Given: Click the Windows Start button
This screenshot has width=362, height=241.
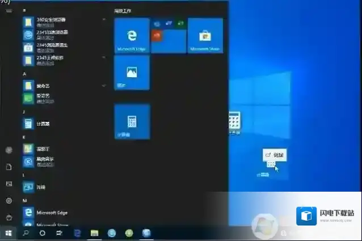Looking at the screenshot, I should pos(9,233).
